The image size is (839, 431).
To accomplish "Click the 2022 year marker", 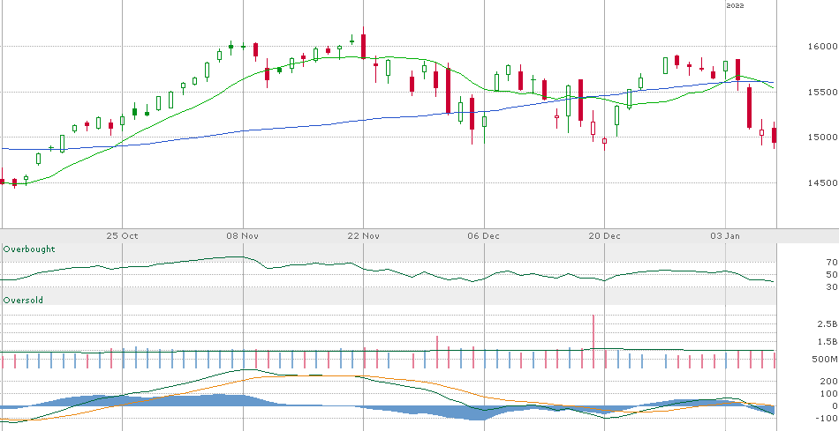I will click(735, 6).
